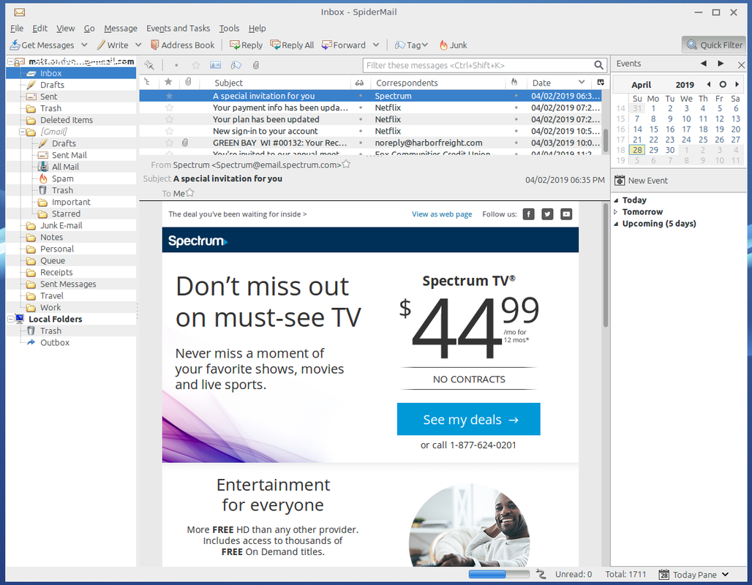The height and width of the screenshot is (585, 752).
Task: Jump to today circle in mini calendar
Action: coord(723,84)
